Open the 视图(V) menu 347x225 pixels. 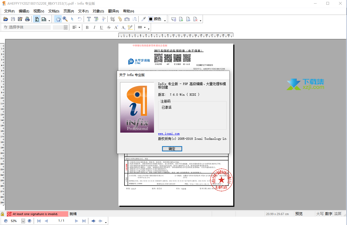coord(39,11)
